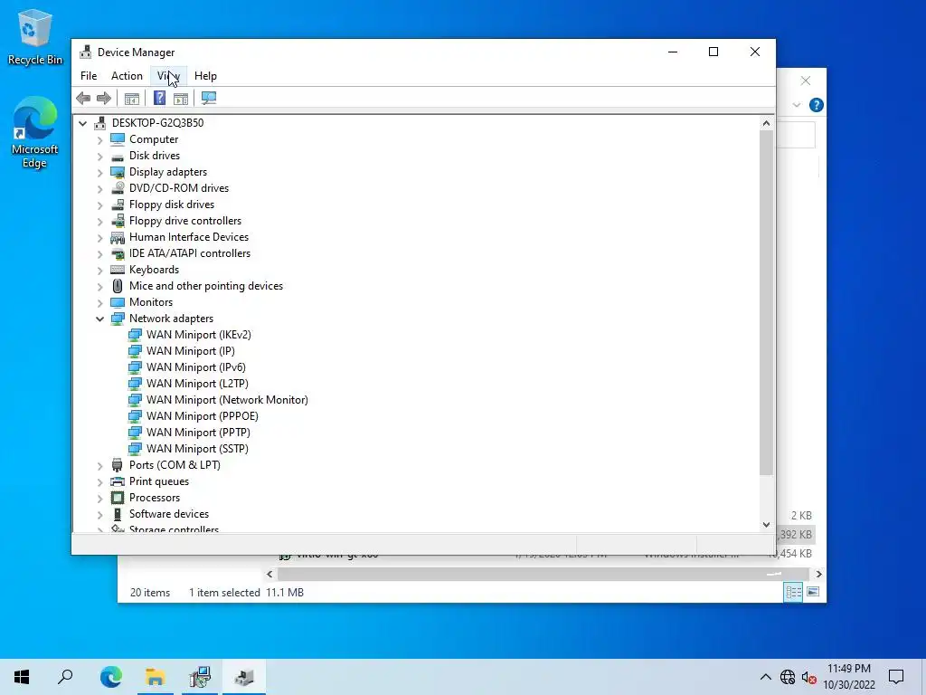Switch File Explorer to details view
The height and width of the screenshot is (695, 926).
(x=793, y=592)
